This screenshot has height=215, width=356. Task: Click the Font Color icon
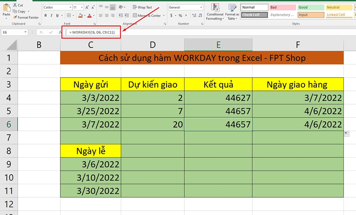point(89,16)
